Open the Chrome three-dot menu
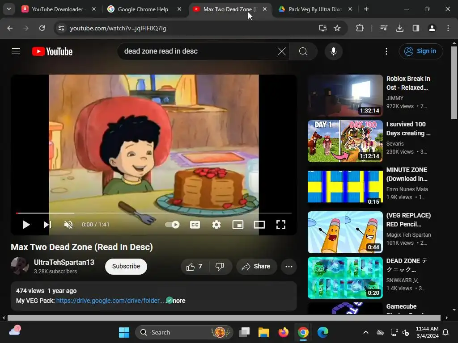The width and height of the screenshot is (458, 343). tap(448, 28)
